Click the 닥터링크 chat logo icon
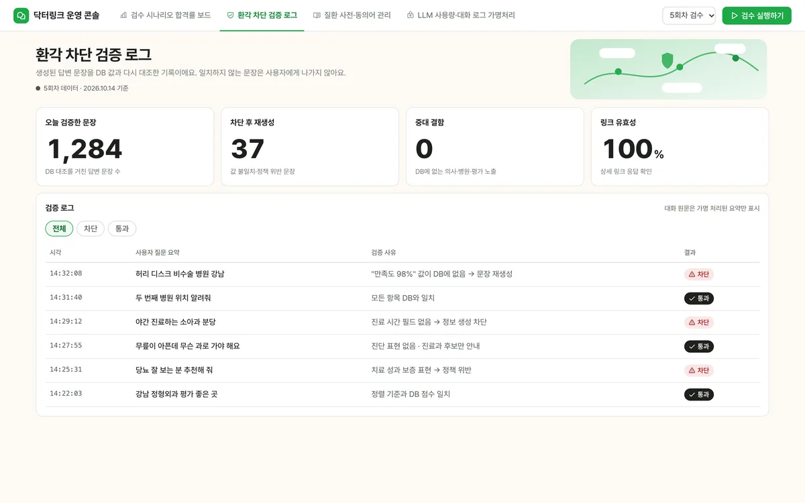 tap(21, 15)
